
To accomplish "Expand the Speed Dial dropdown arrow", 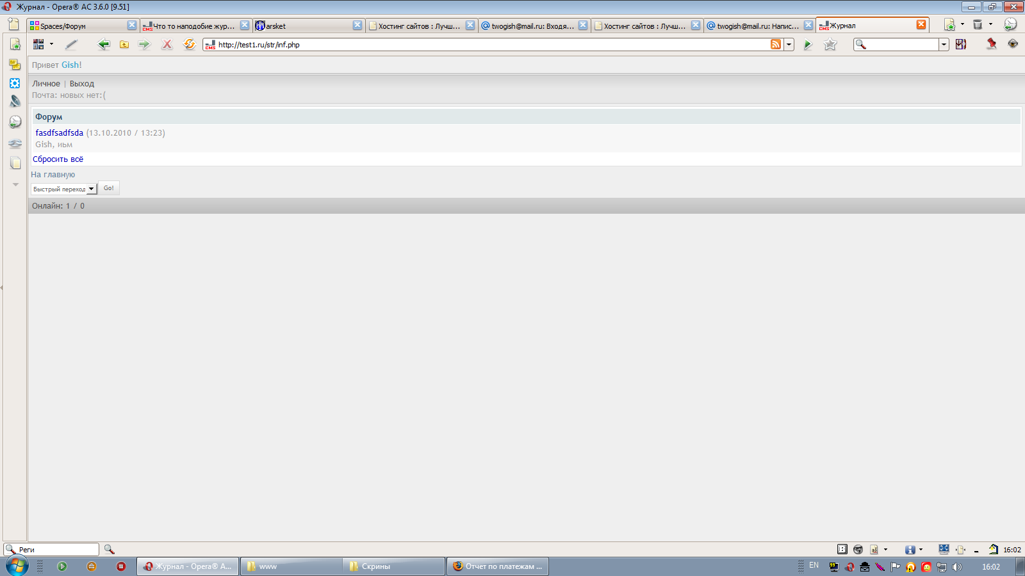I will (51, 44).
